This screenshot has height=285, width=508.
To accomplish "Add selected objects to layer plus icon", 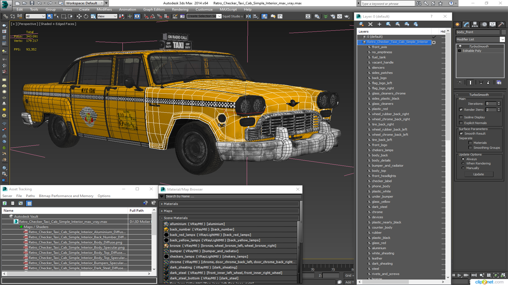I will click(x=379, y=24).
